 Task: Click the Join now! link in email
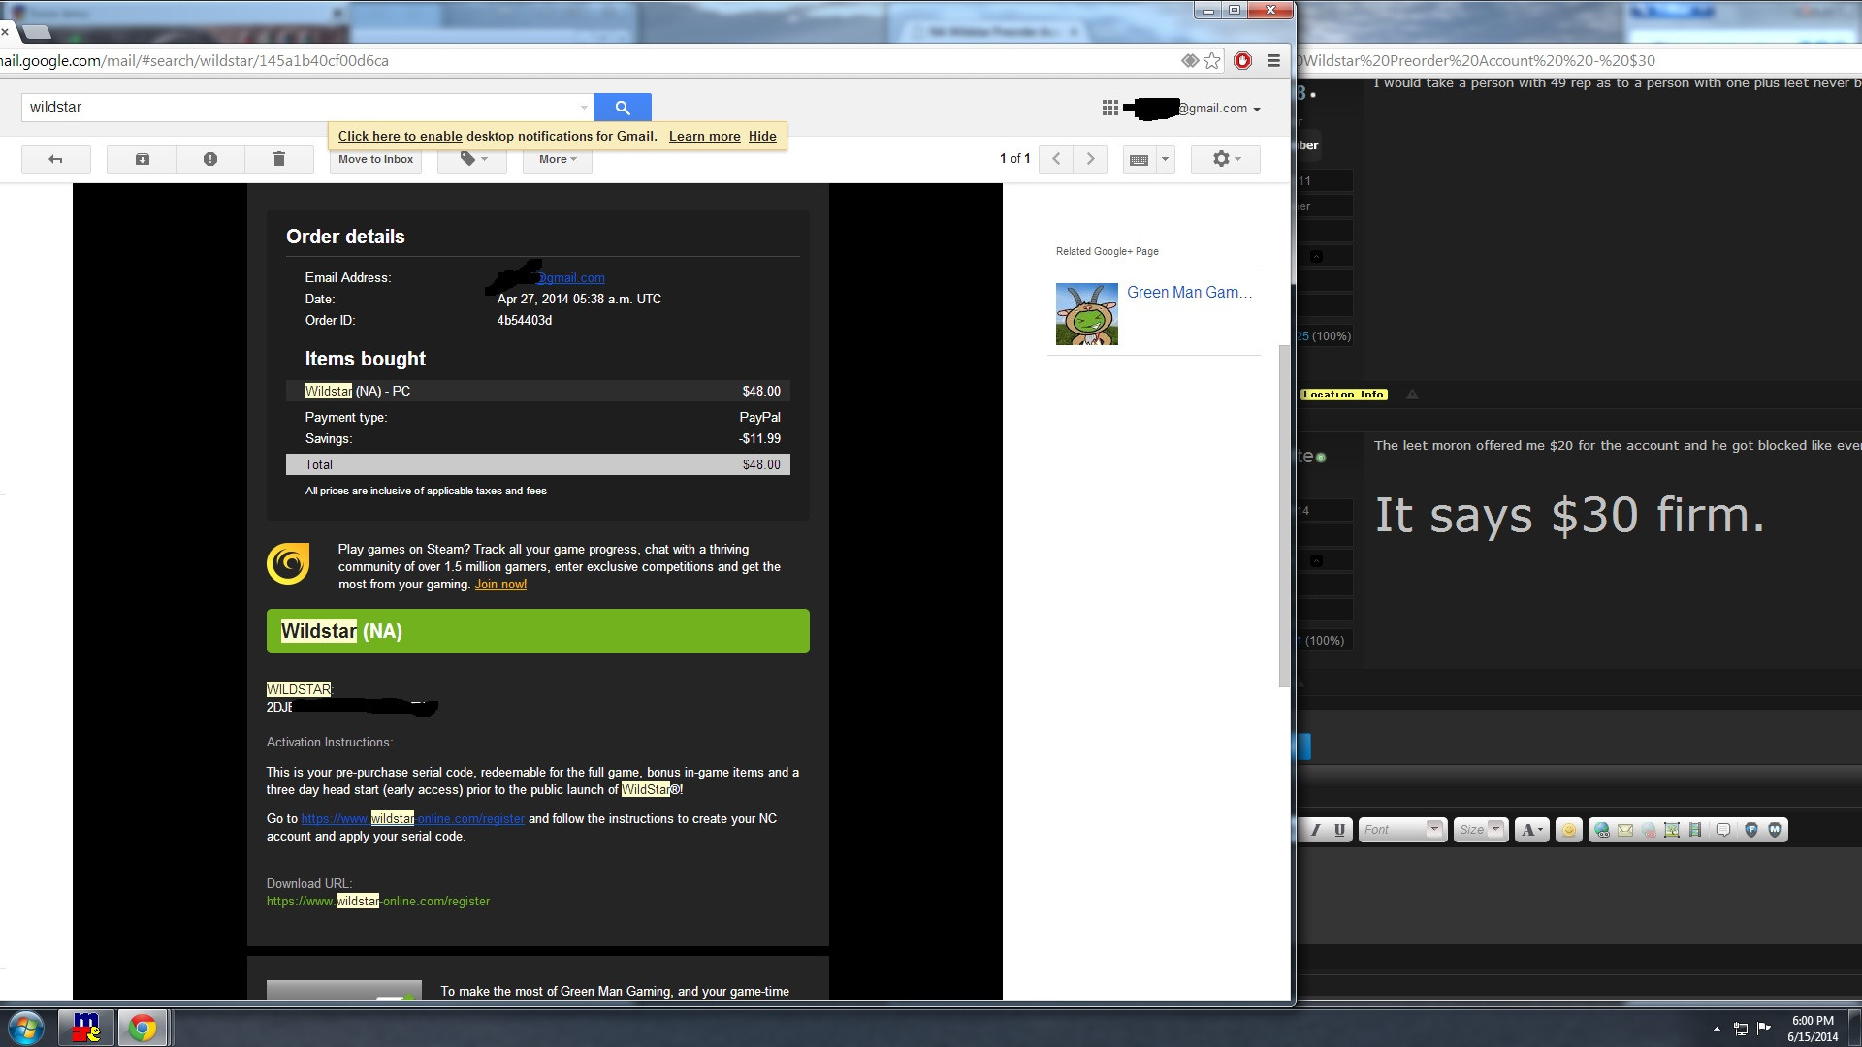coord(500,585)
